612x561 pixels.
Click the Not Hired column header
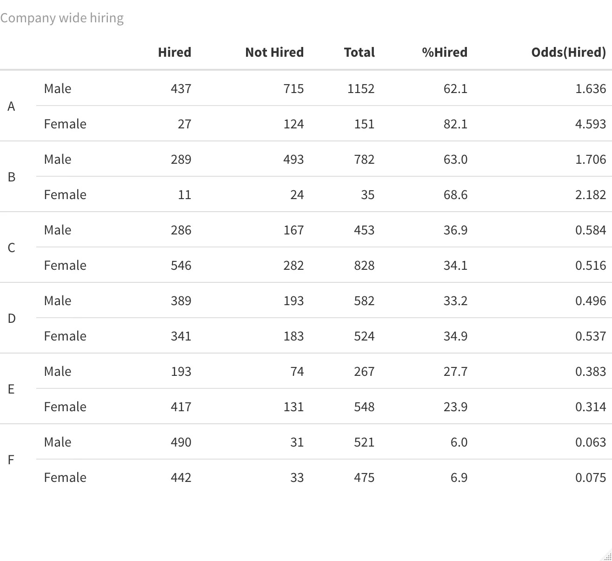pyautogui.click(x=274, y=52)
